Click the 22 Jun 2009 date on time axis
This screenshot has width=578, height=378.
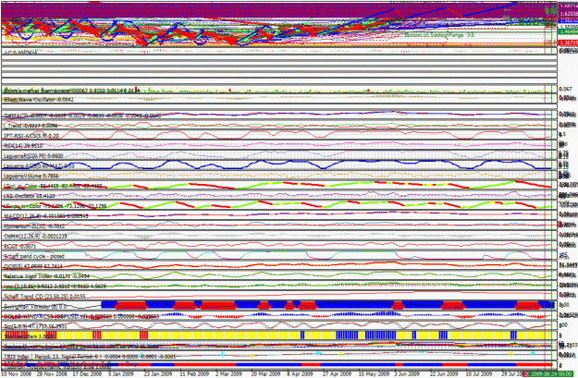click(x=444, y=374)
